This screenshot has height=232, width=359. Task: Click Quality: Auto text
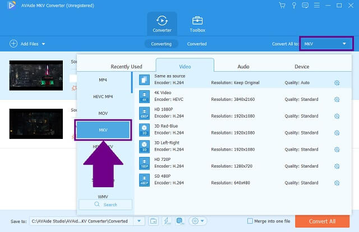[297, 82]
